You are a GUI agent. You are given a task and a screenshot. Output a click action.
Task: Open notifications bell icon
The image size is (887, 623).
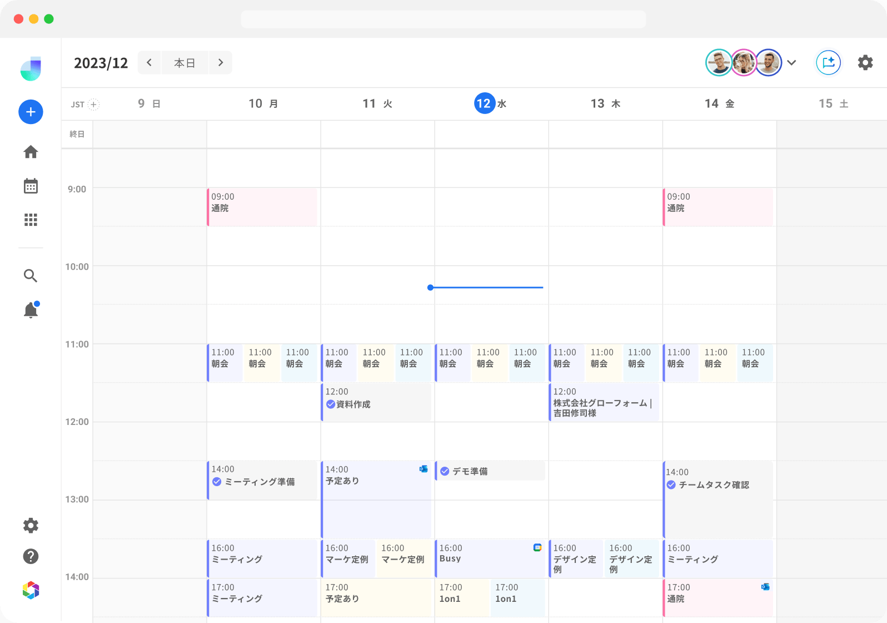coord(31,310)
